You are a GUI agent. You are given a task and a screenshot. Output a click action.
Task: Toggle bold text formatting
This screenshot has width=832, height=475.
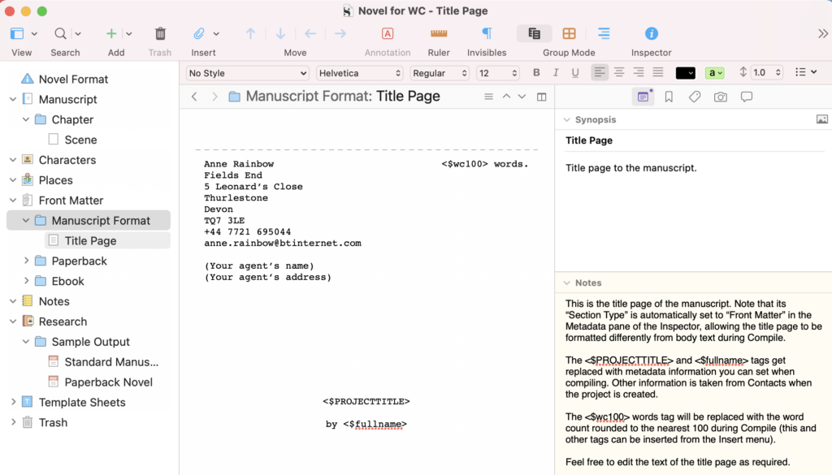tap(536, 73)
